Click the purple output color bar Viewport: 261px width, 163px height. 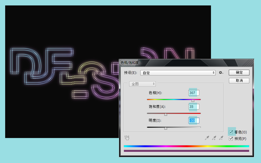click(x=187, y=151)
